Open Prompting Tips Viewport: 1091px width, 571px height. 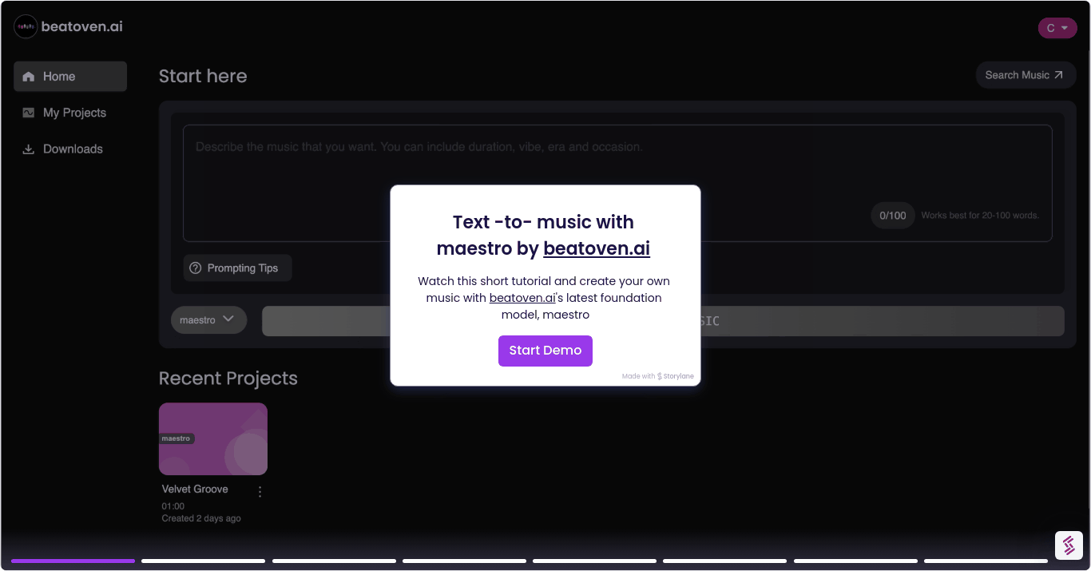pyautogui.click(x=237, y=268)
